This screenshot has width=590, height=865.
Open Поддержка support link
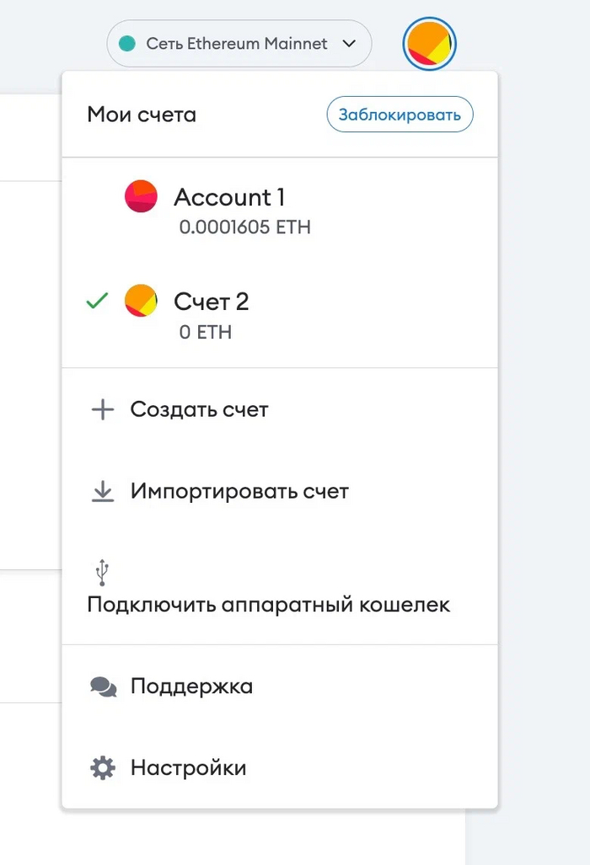191,686
